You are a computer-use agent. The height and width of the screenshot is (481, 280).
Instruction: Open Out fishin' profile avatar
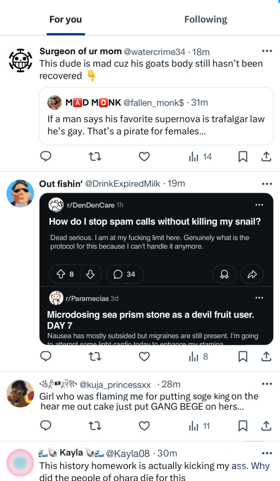tap(20, 193)
